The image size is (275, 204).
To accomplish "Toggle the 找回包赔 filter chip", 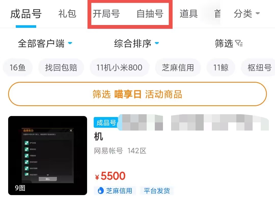I will tap(61, 68).
